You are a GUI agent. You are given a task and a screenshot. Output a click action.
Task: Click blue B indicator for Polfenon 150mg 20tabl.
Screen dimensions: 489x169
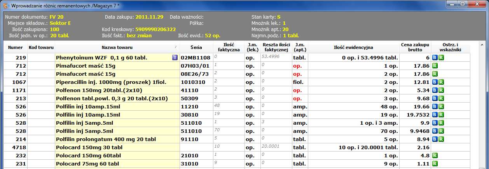coord(435,90)
